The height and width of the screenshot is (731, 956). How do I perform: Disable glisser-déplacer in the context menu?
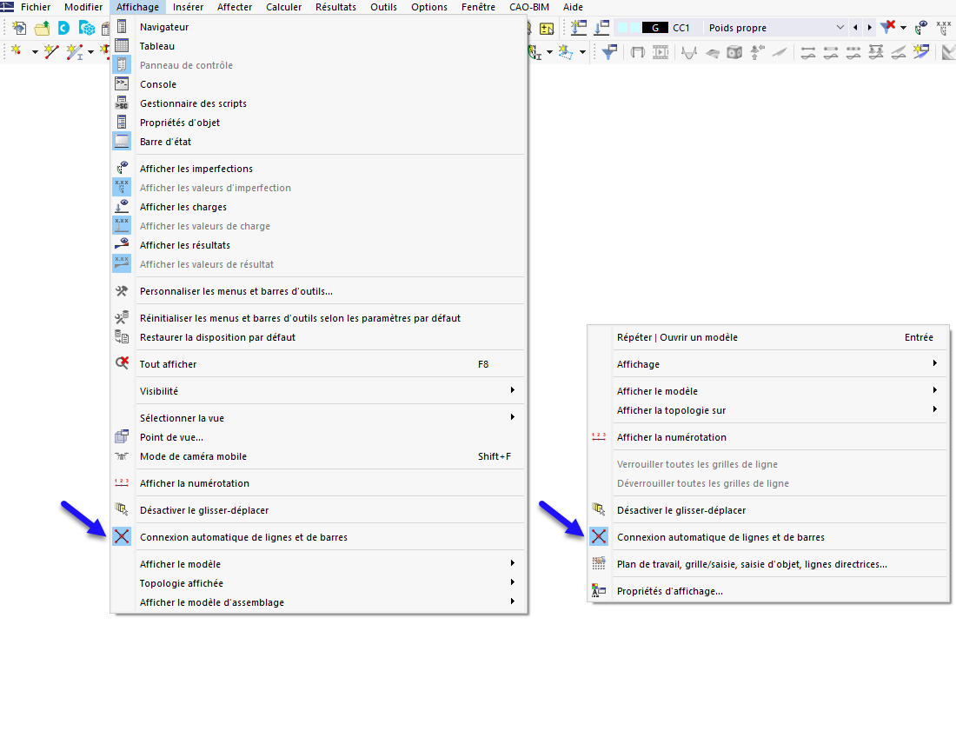coord(688,510)
